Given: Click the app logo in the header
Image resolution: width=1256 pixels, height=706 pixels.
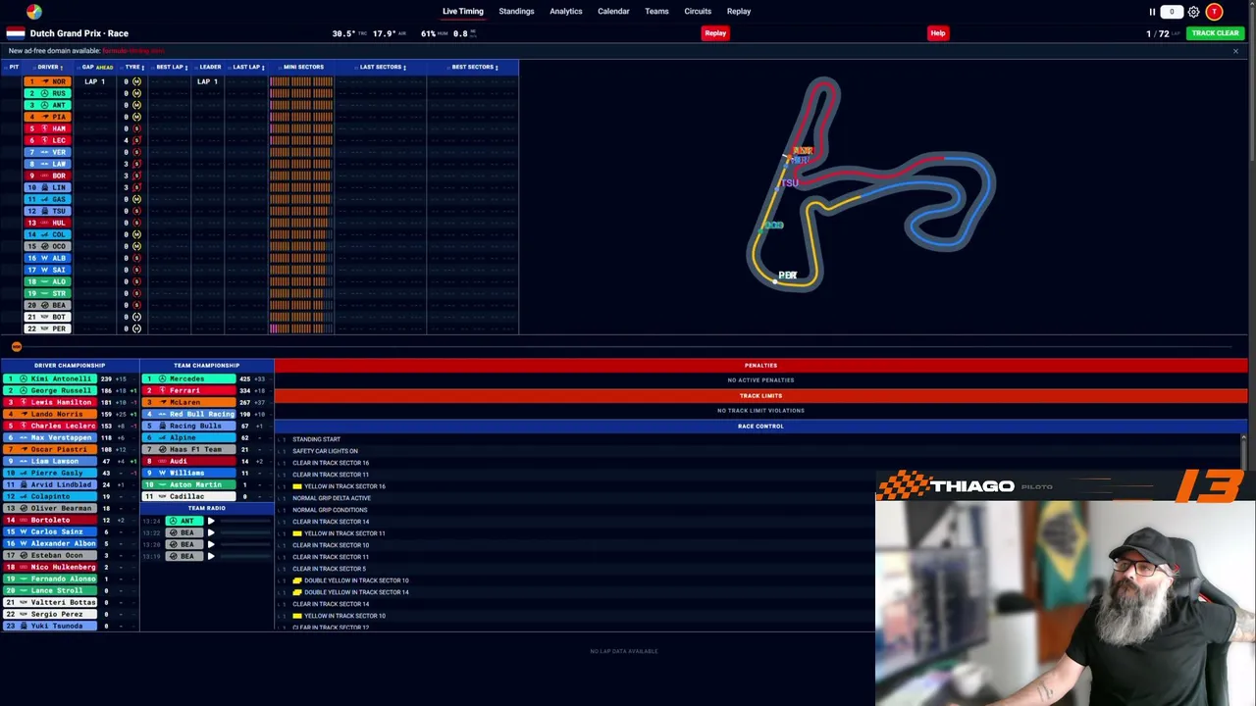Looking at the screenshot, I should 34,12.
